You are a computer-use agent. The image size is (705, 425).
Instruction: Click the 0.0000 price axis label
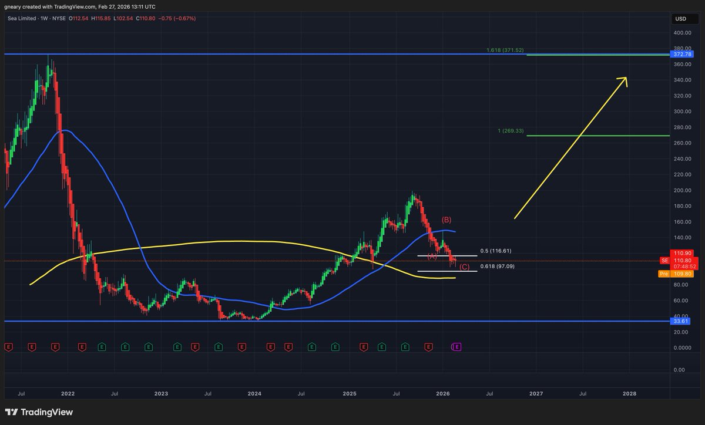681,348
